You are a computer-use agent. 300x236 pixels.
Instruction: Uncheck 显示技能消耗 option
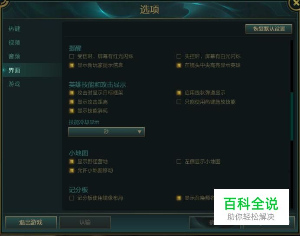72,111
